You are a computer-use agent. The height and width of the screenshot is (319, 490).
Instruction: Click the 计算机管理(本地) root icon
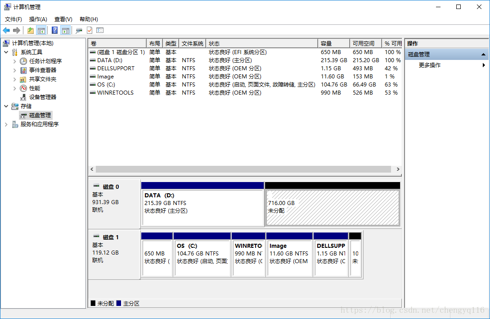click(6, 43)
